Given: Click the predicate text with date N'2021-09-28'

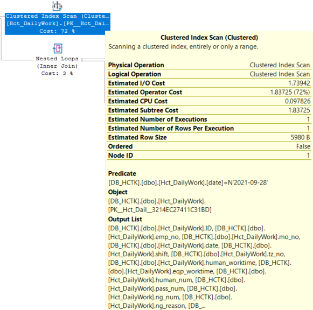Looking at the screenshot, I should click(188, 182).
